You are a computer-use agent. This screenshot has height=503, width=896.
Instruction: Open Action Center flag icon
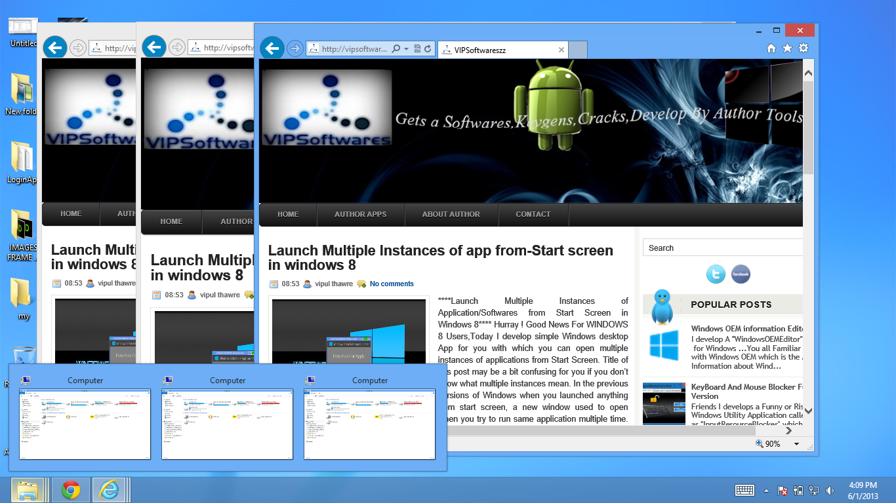[782, 491]
